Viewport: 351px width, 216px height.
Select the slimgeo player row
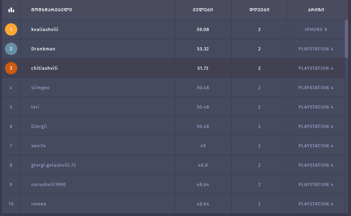pos(40,87)
